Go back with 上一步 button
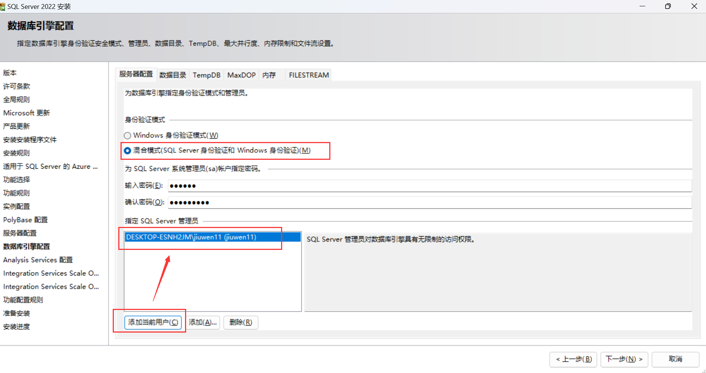Viewport: 706px width, 373px height. [x=573, y=359]
